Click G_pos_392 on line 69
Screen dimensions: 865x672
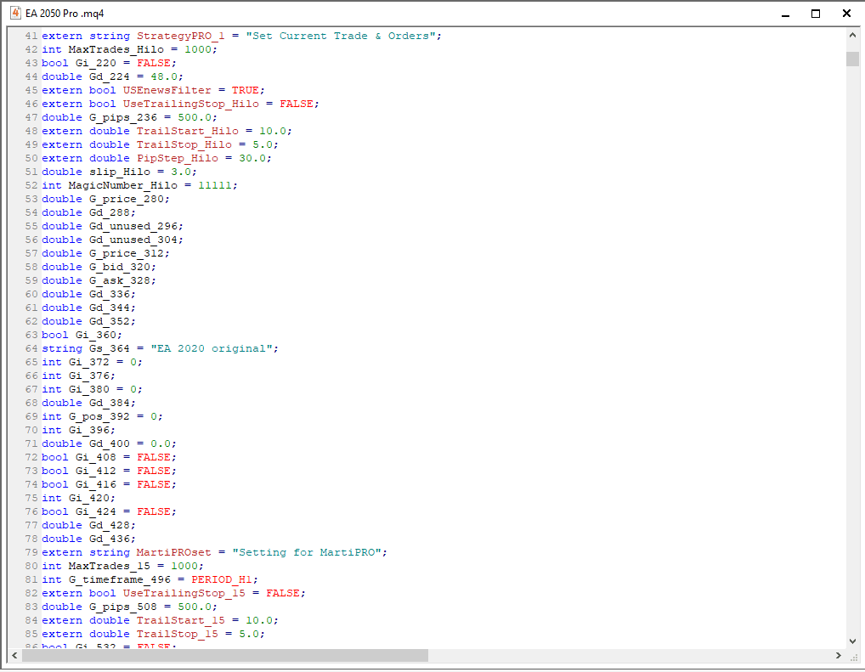[x=99, y=417]
